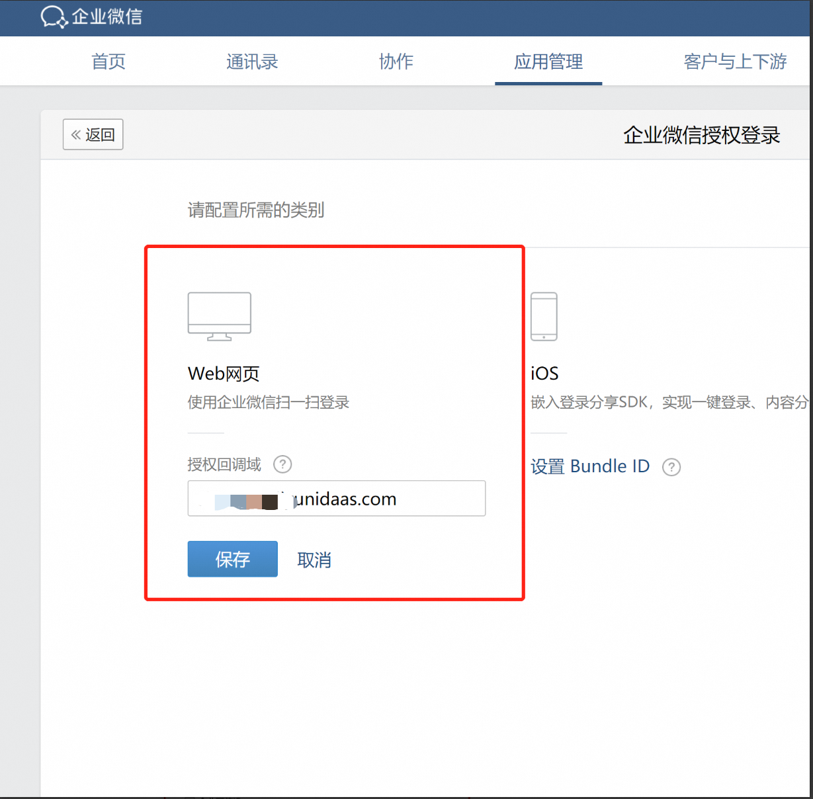
Task: Focus the 授权回调域 domain input field
Action: tap(337, 498)
